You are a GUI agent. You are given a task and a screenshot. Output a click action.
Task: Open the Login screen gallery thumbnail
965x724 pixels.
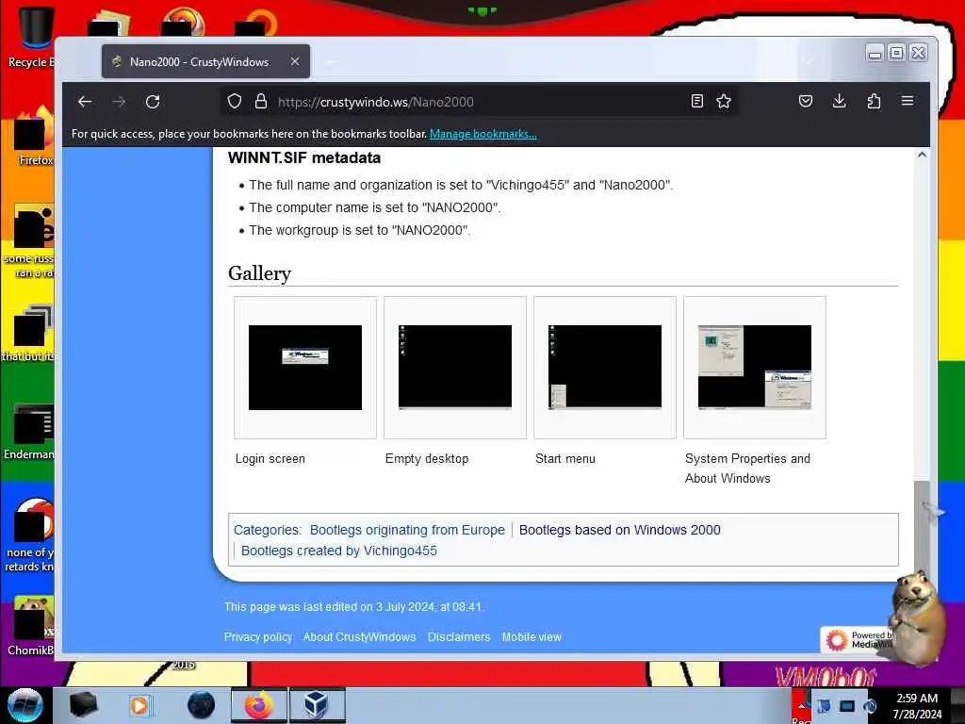click(x=305, y=368)
